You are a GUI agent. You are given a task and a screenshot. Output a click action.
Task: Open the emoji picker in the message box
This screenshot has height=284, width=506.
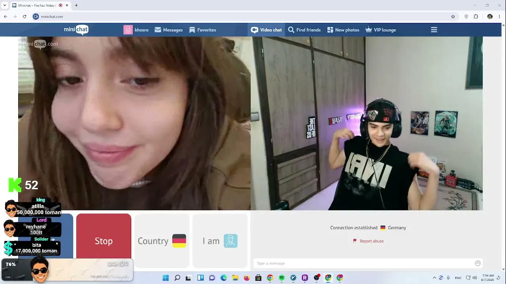(478, 263)
